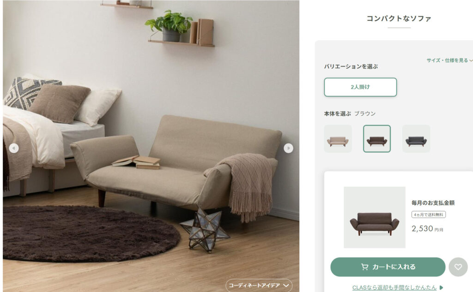The width and height of the screenshot is (473, 292).
Task: Click the カートに入れる button
Action: tap(388, 267)
